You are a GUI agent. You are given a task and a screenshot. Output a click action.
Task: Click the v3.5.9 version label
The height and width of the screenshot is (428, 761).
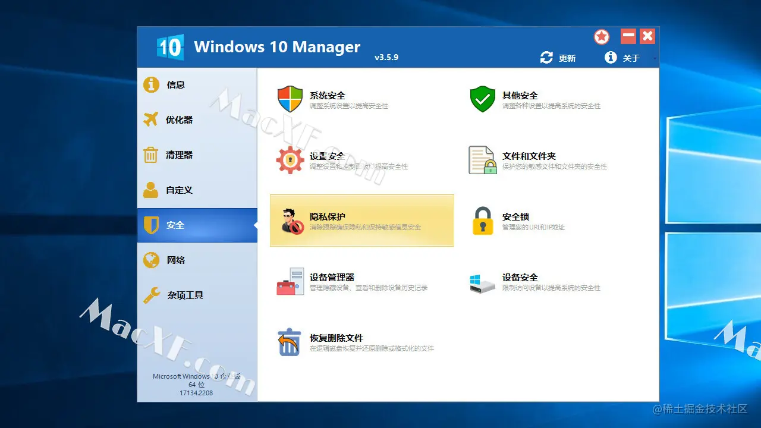coord(386,58)
